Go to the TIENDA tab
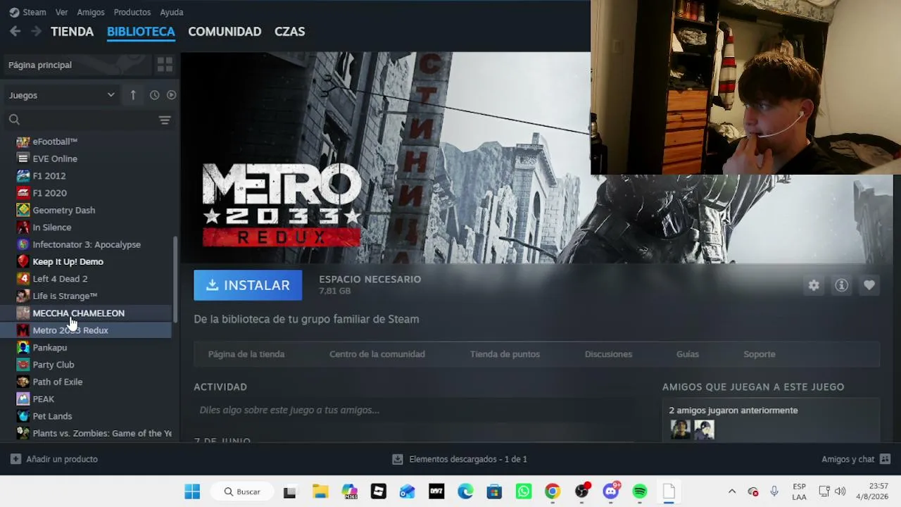This screenshot has width=901, height=507. click(x=72, y=32)
